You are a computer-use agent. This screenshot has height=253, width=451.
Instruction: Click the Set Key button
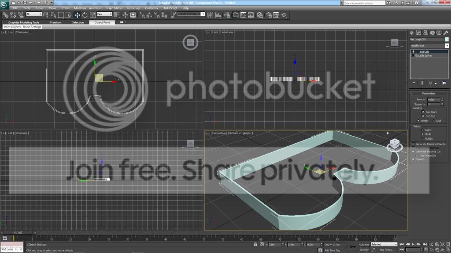coord(364,250)
